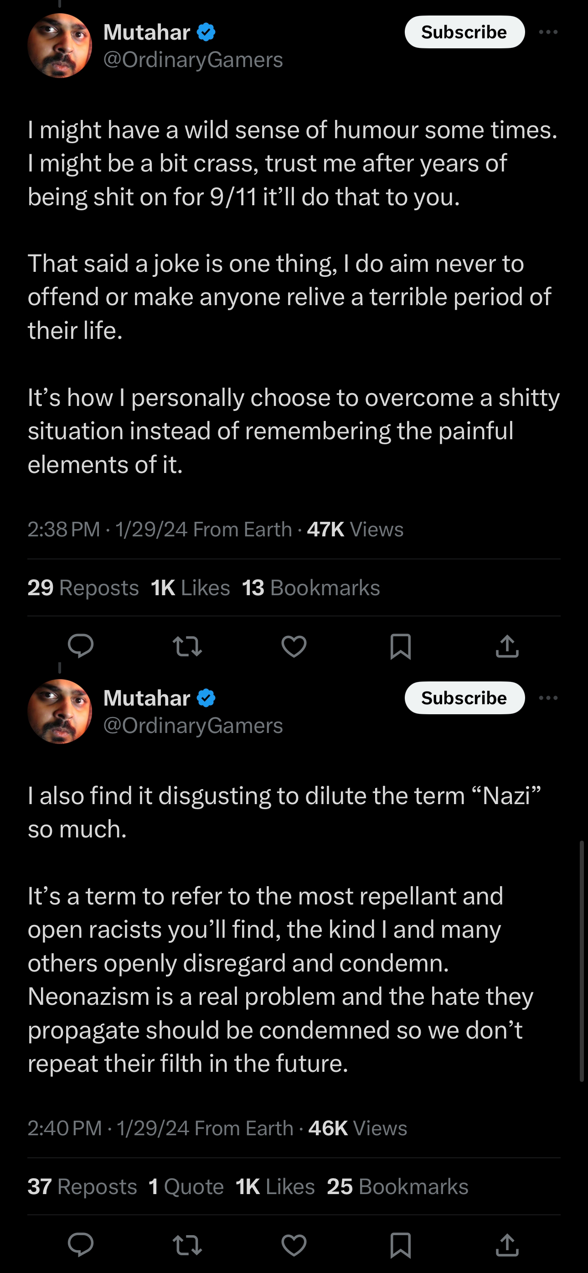Reply to the second tweet about Nazi term
The width and height of the screenshot is (588, 1273).
point(81,1245)
